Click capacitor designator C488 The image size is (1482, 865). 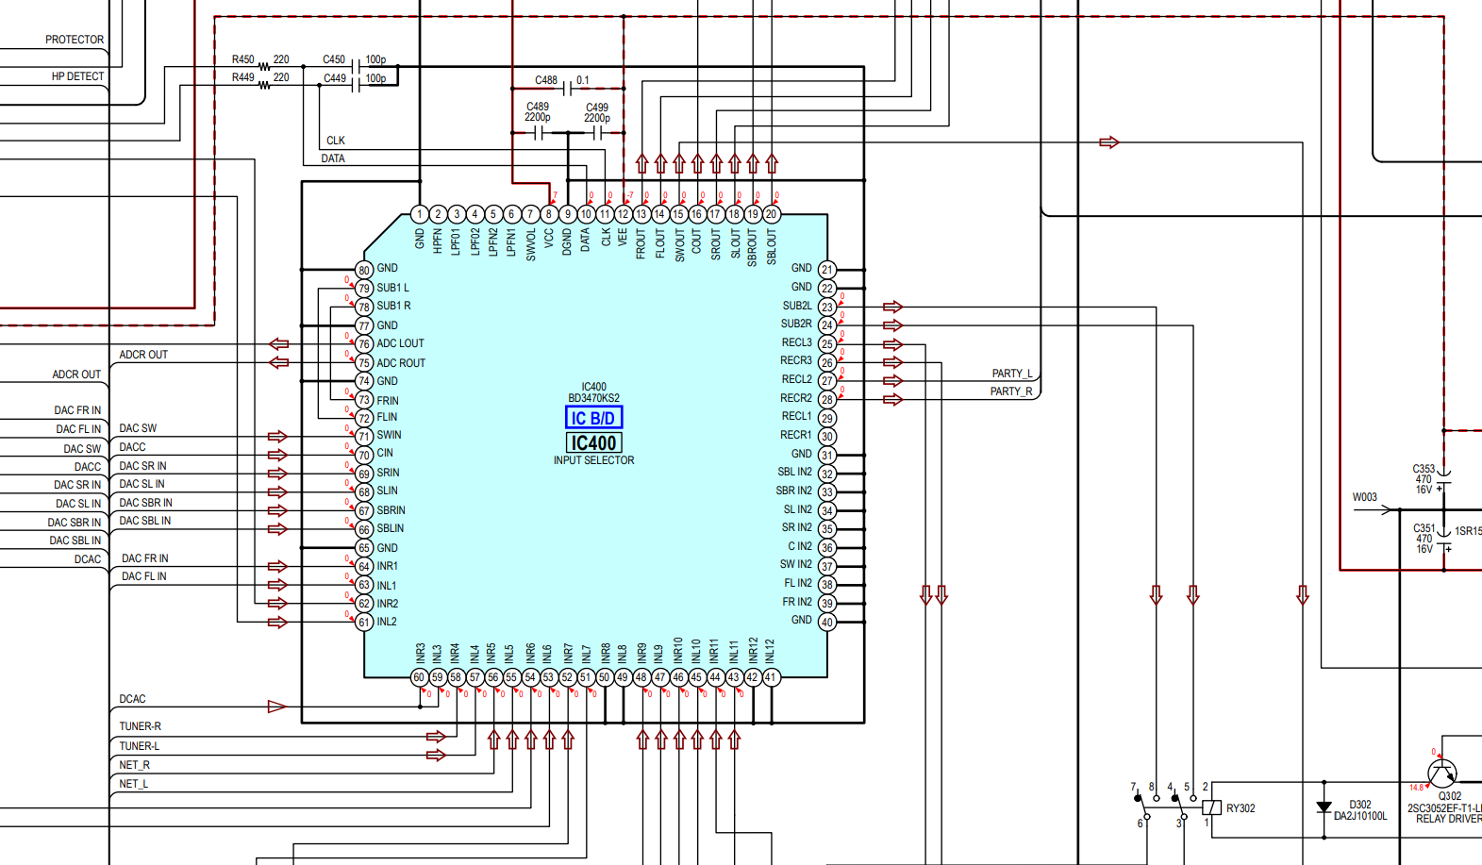coord(546,80)
